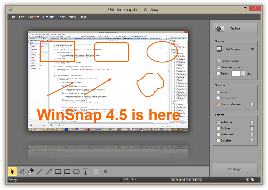Open Watermark settings square button
Screen dimensions: 268x190
pos(252,135)
